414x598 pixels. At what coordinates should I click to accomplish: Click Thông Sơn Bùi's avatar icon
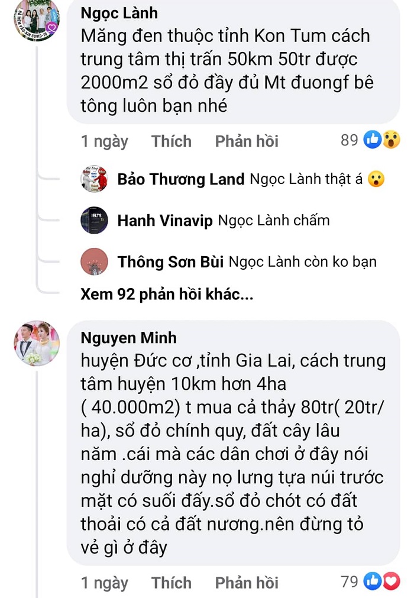[x=94, y=261]
